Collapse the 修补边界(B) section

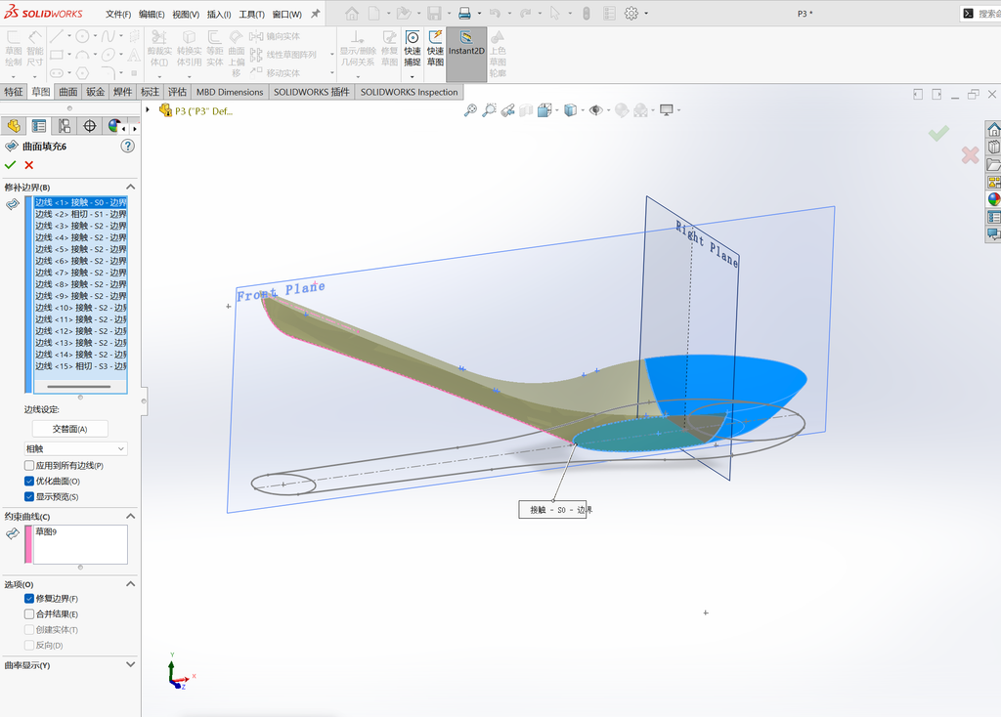pyautogui.click(x=130, y=187)
